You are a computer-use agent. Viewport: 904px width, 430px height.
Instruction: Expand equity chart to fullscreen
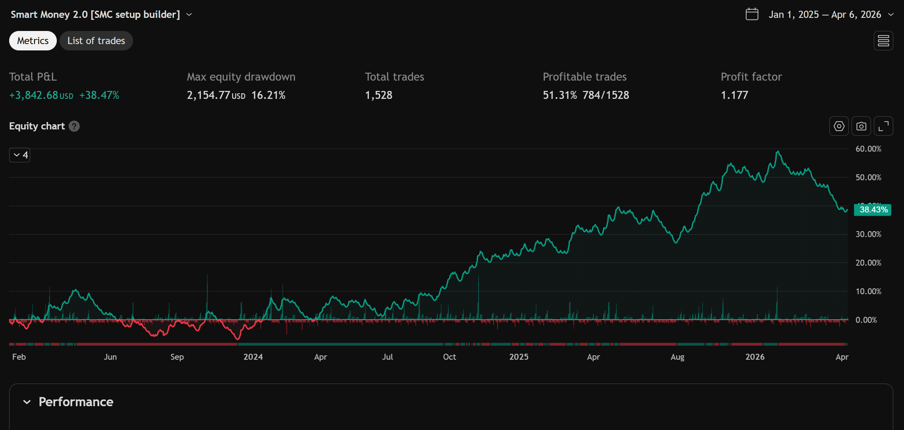(x=883, y=126)
